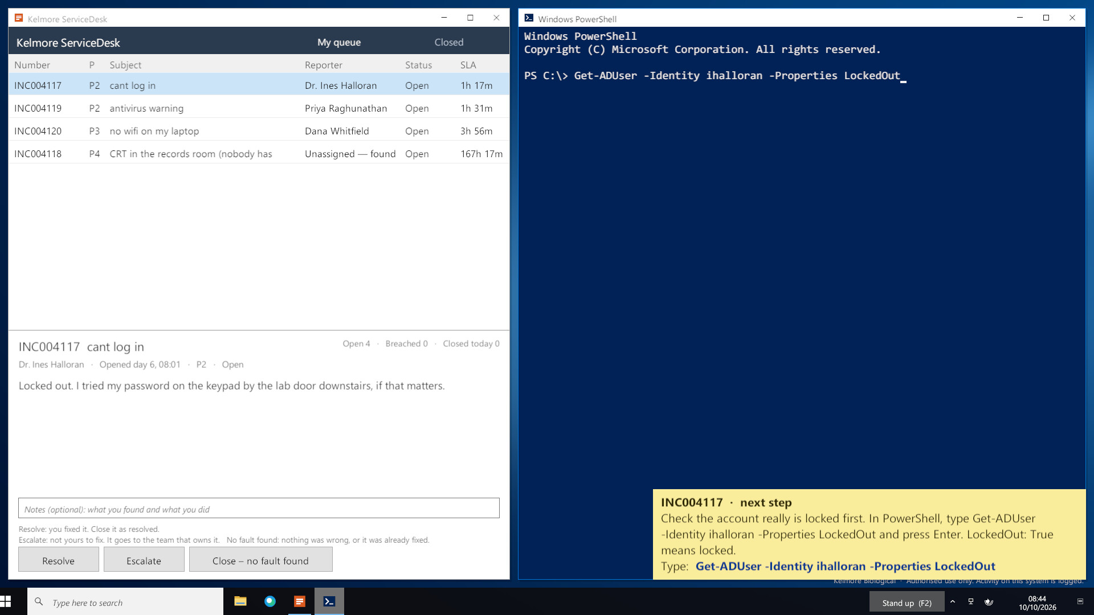This screenshot has width=1094, height=615.
Task: Click the Closed today 0 counter
Action: [471, 343]
